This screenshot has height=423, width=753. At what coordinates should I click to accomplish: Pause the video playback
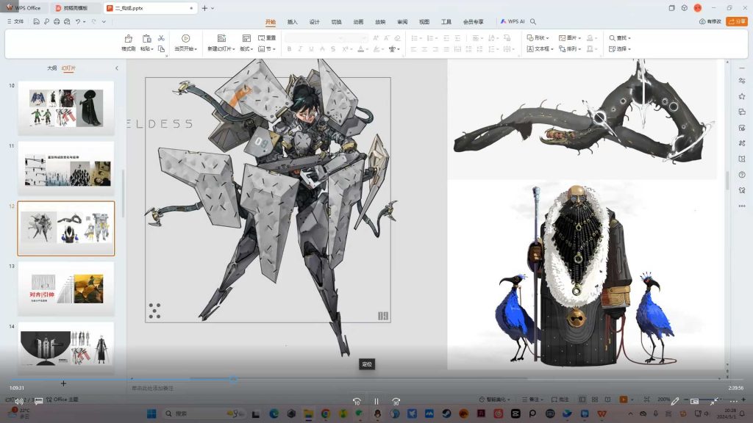click(376, 401)
